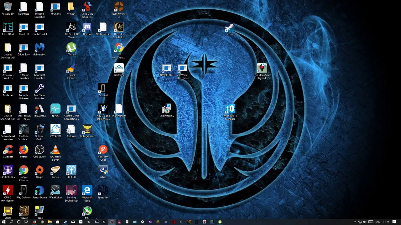Expand the hidden system tray icons
The height and width of the screenshot is (225, 401).
pos(355,222)
